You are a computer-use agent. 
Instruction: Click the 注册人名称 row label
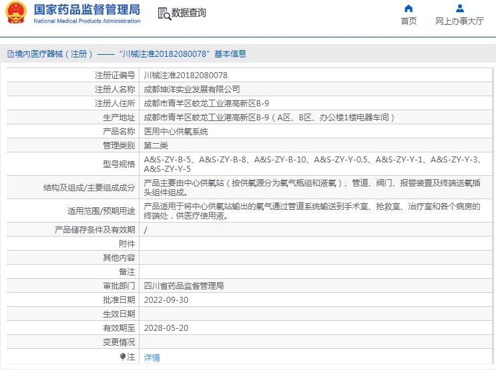(x=115, y=90)
